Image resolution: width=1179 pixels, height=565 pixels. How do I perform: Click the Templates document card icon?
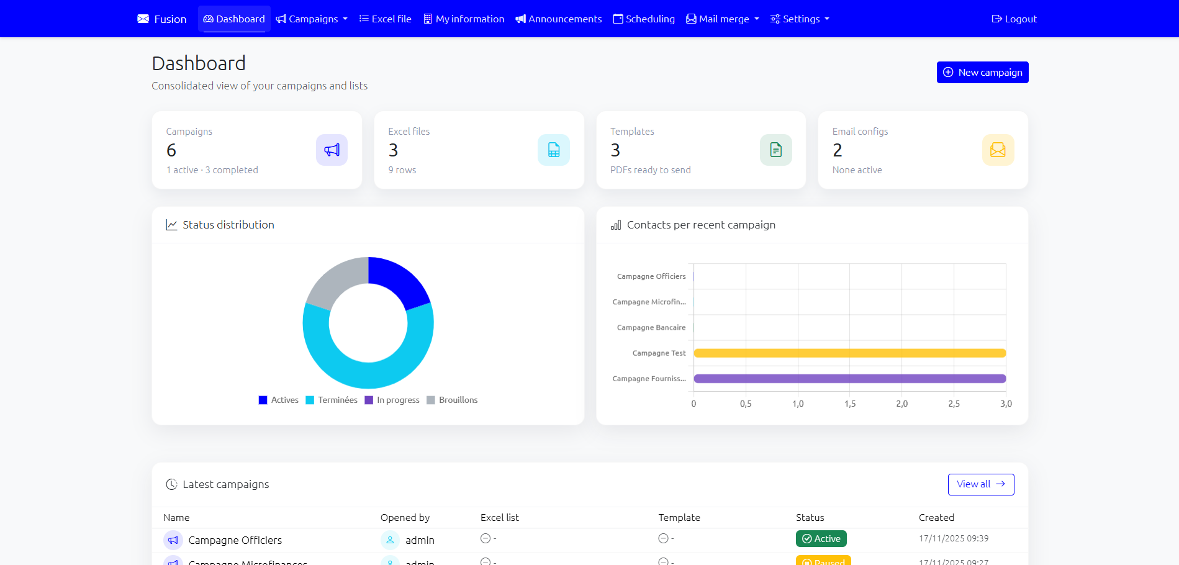coord(775,150)
